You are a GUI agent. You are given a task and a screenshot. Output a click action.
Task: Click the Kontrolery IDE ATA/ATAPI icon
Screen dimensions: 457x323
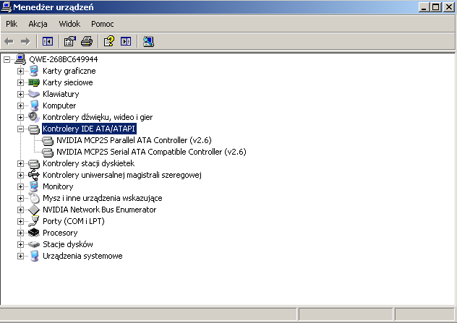coord(34,129)
